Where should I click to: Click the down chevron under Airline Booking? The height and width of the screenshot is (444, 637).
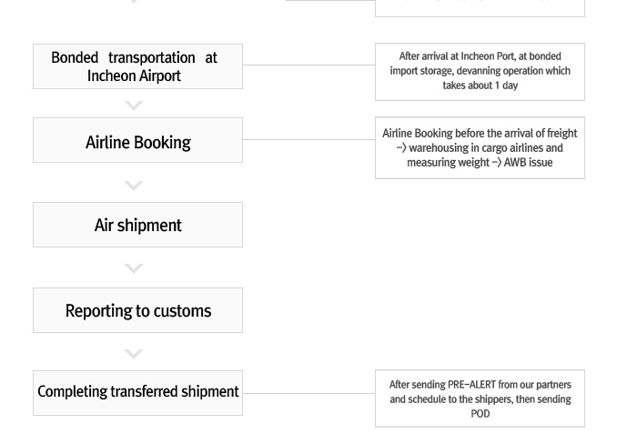click(x=134, y=186)
